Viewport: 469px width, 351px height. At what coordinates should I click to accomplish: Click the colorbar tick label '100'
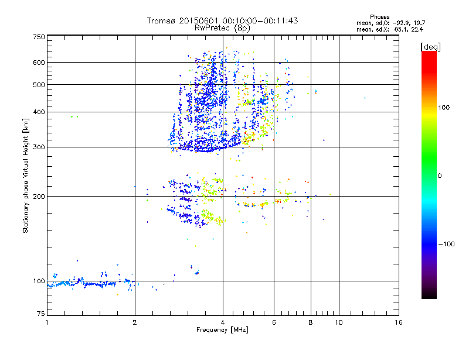click(444, 108)
